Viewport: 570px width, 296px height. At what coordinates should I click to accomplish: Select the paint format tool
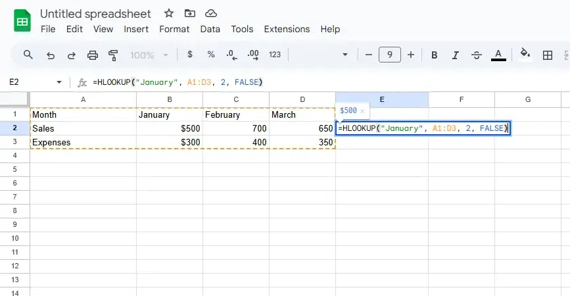(113, 55)
